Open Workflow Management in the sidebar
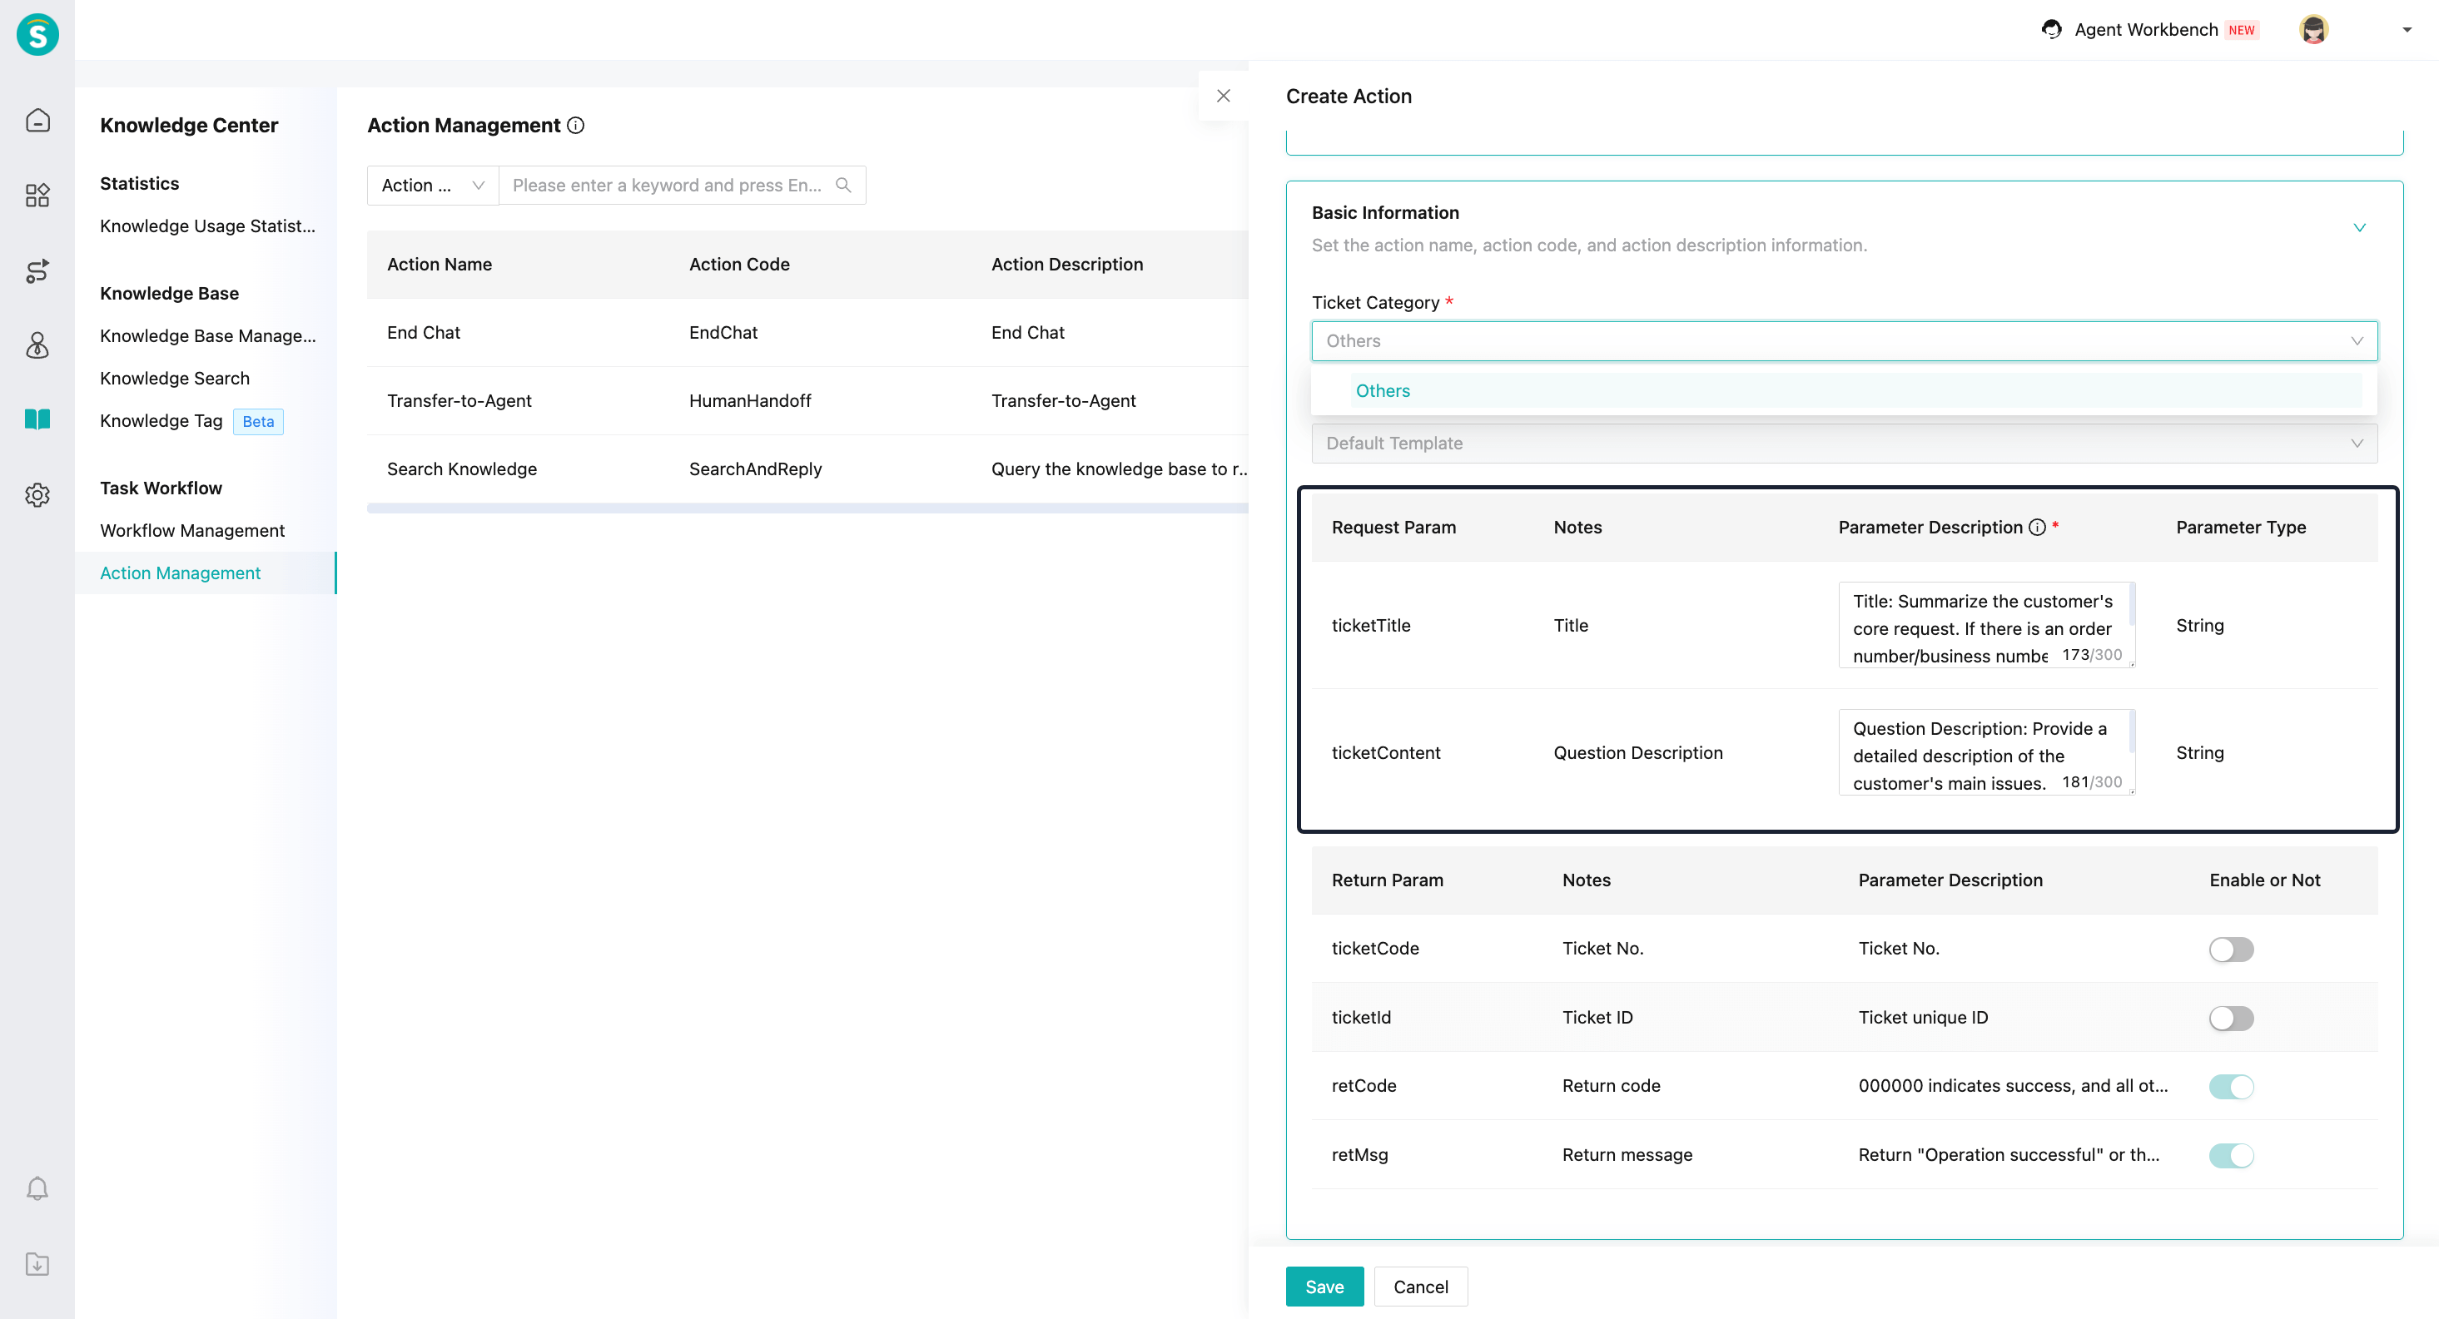 [192, 531]
